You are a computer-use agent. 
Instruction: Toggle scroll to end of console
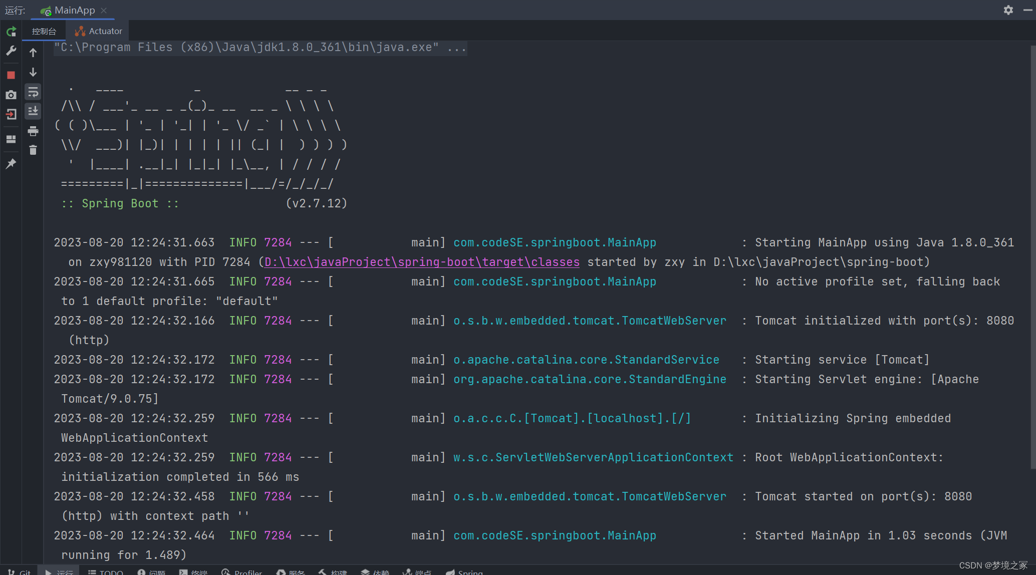(x=33, y=111)
